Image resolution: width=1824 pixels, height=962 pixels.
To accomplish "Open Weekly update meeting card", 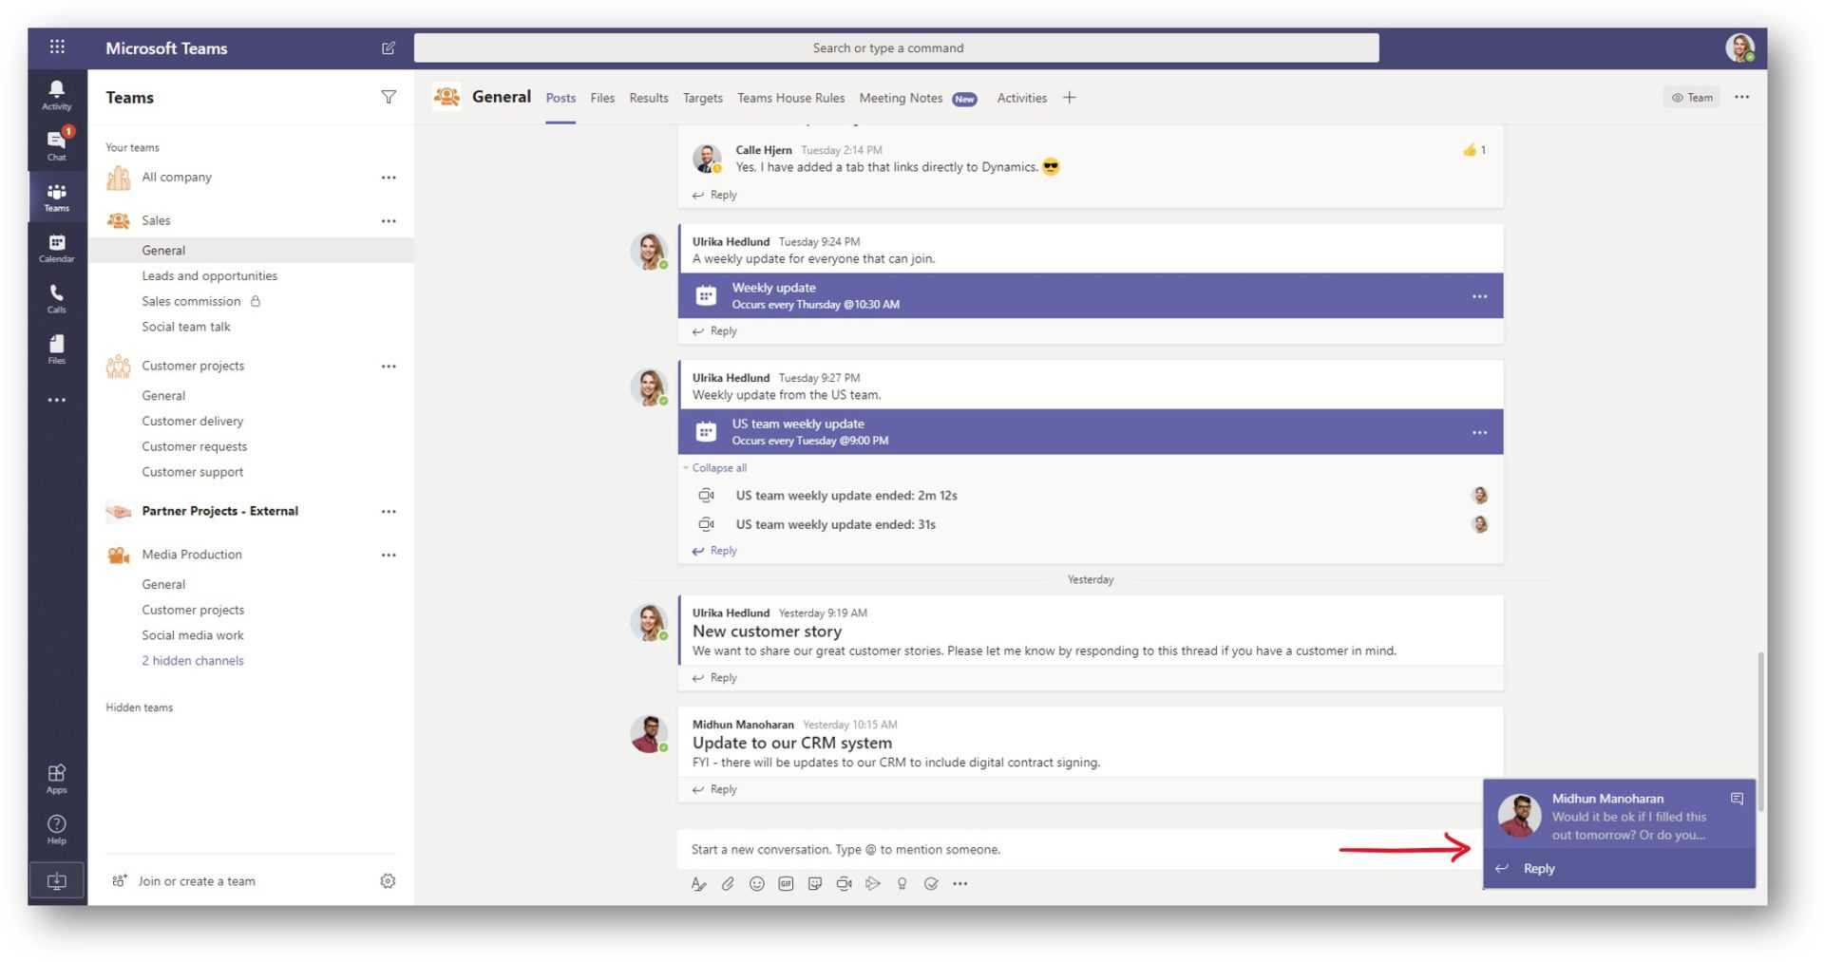I will (1090, 295).
